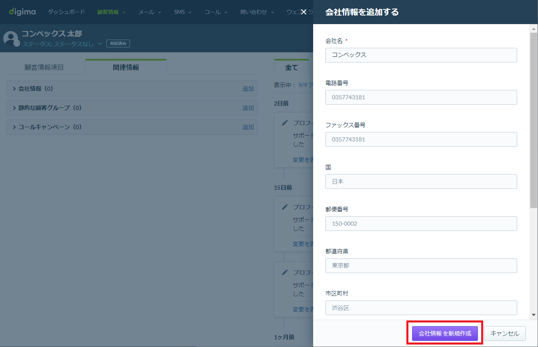Viewport: 538px width, 347px height.
Task: Click the panel scrollbar down arrow
Action: pyautogui.click(x=534, y=315)
